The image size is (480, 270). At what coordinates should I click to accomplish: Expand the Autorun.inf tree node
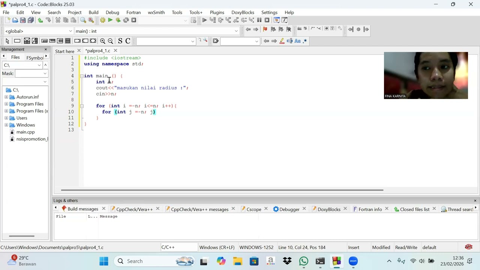click(6, 97)
